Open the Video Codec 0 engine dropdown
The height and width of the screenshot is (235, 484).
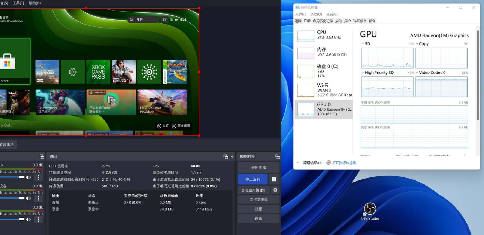coord(417,73)
